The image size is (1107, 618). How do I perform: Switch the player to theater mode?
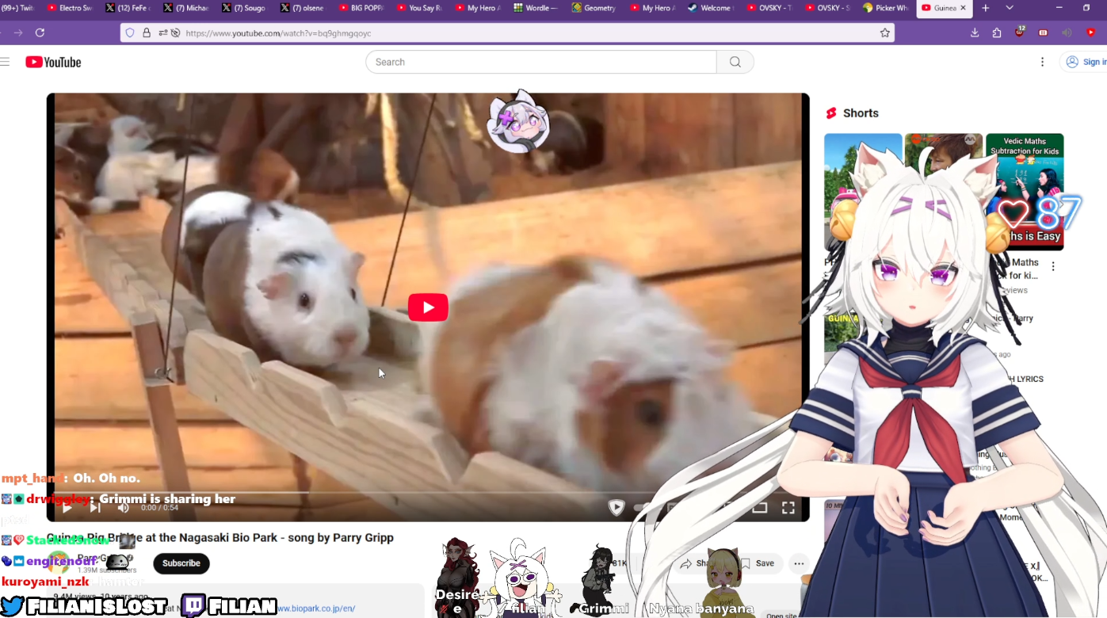point(759,507)
